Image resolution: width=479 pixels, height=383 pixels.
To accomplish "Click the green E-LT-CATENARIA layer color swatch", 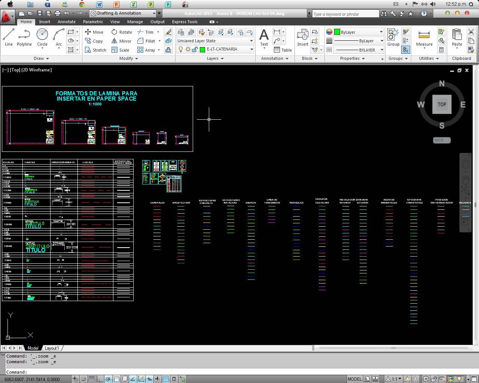I will pyautogui.click(x=203, y=49).
